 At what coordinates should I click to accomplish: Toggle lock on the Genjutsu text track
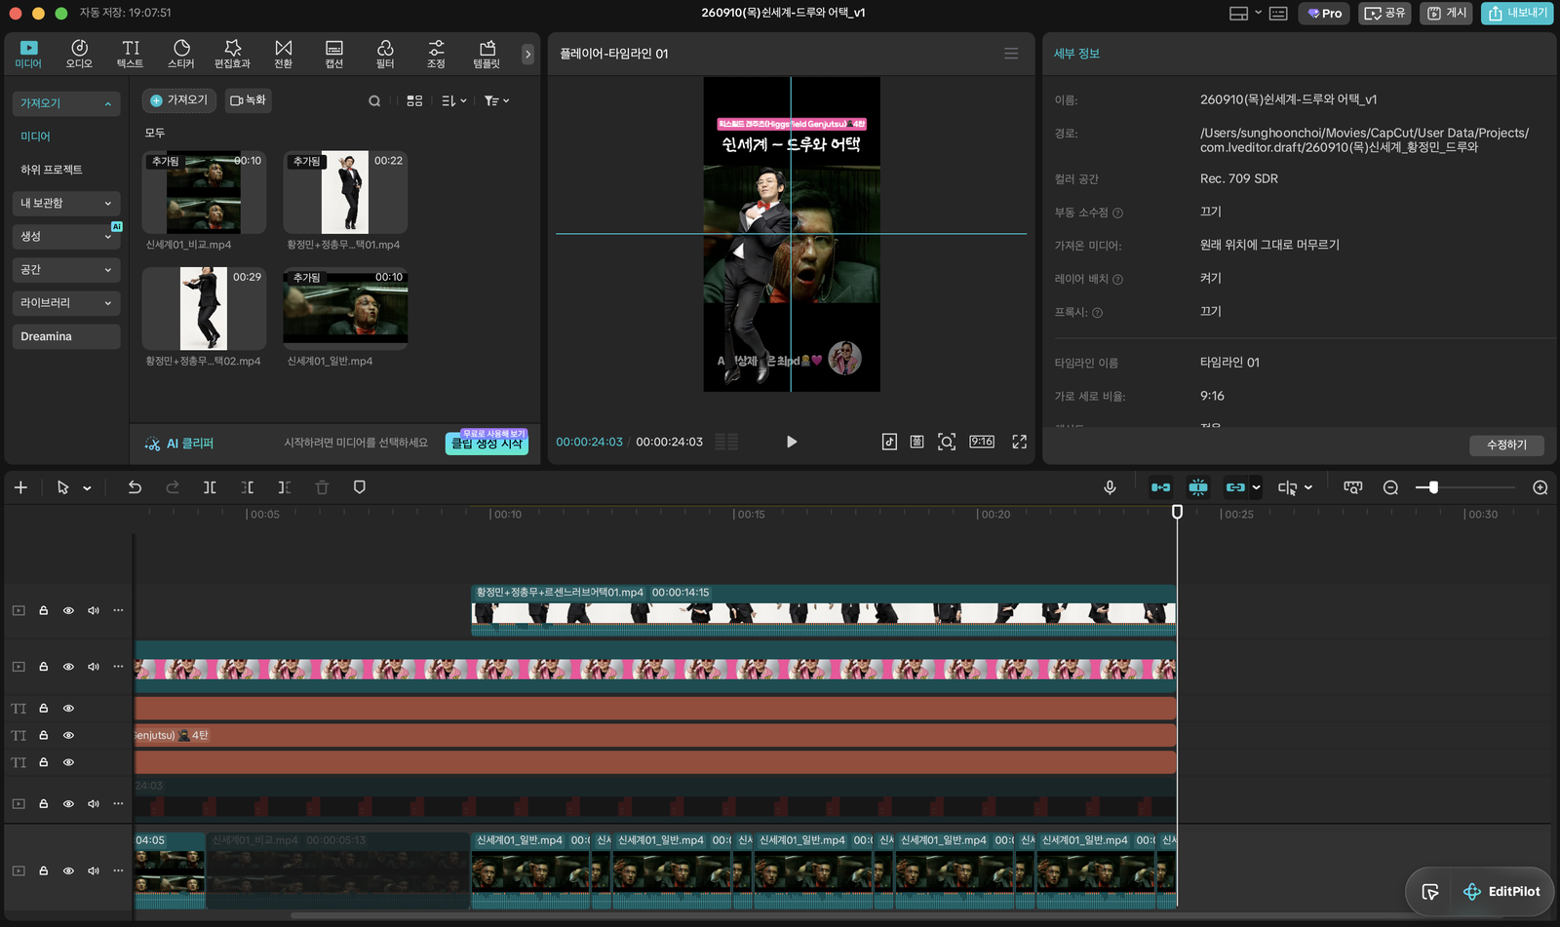tap(44, 735)
